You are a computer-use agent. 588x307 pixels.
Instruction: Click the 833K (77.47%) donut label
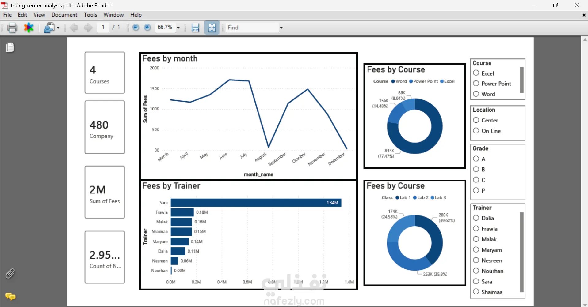(386, 153)
